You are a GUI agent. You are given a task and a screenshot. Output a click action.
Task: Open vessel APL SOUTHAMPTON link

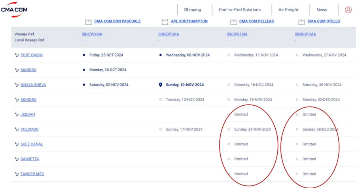(189, 21)
